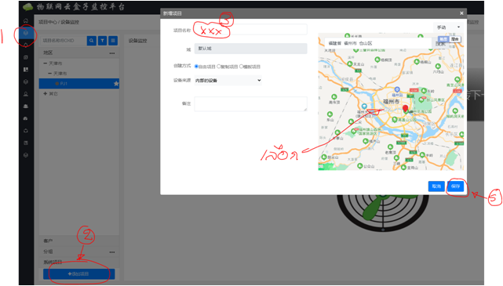Viewport: 503px width, 286px height.
Task: Click the project name input field
Action: pyautogui.click(x=250, y=30)
